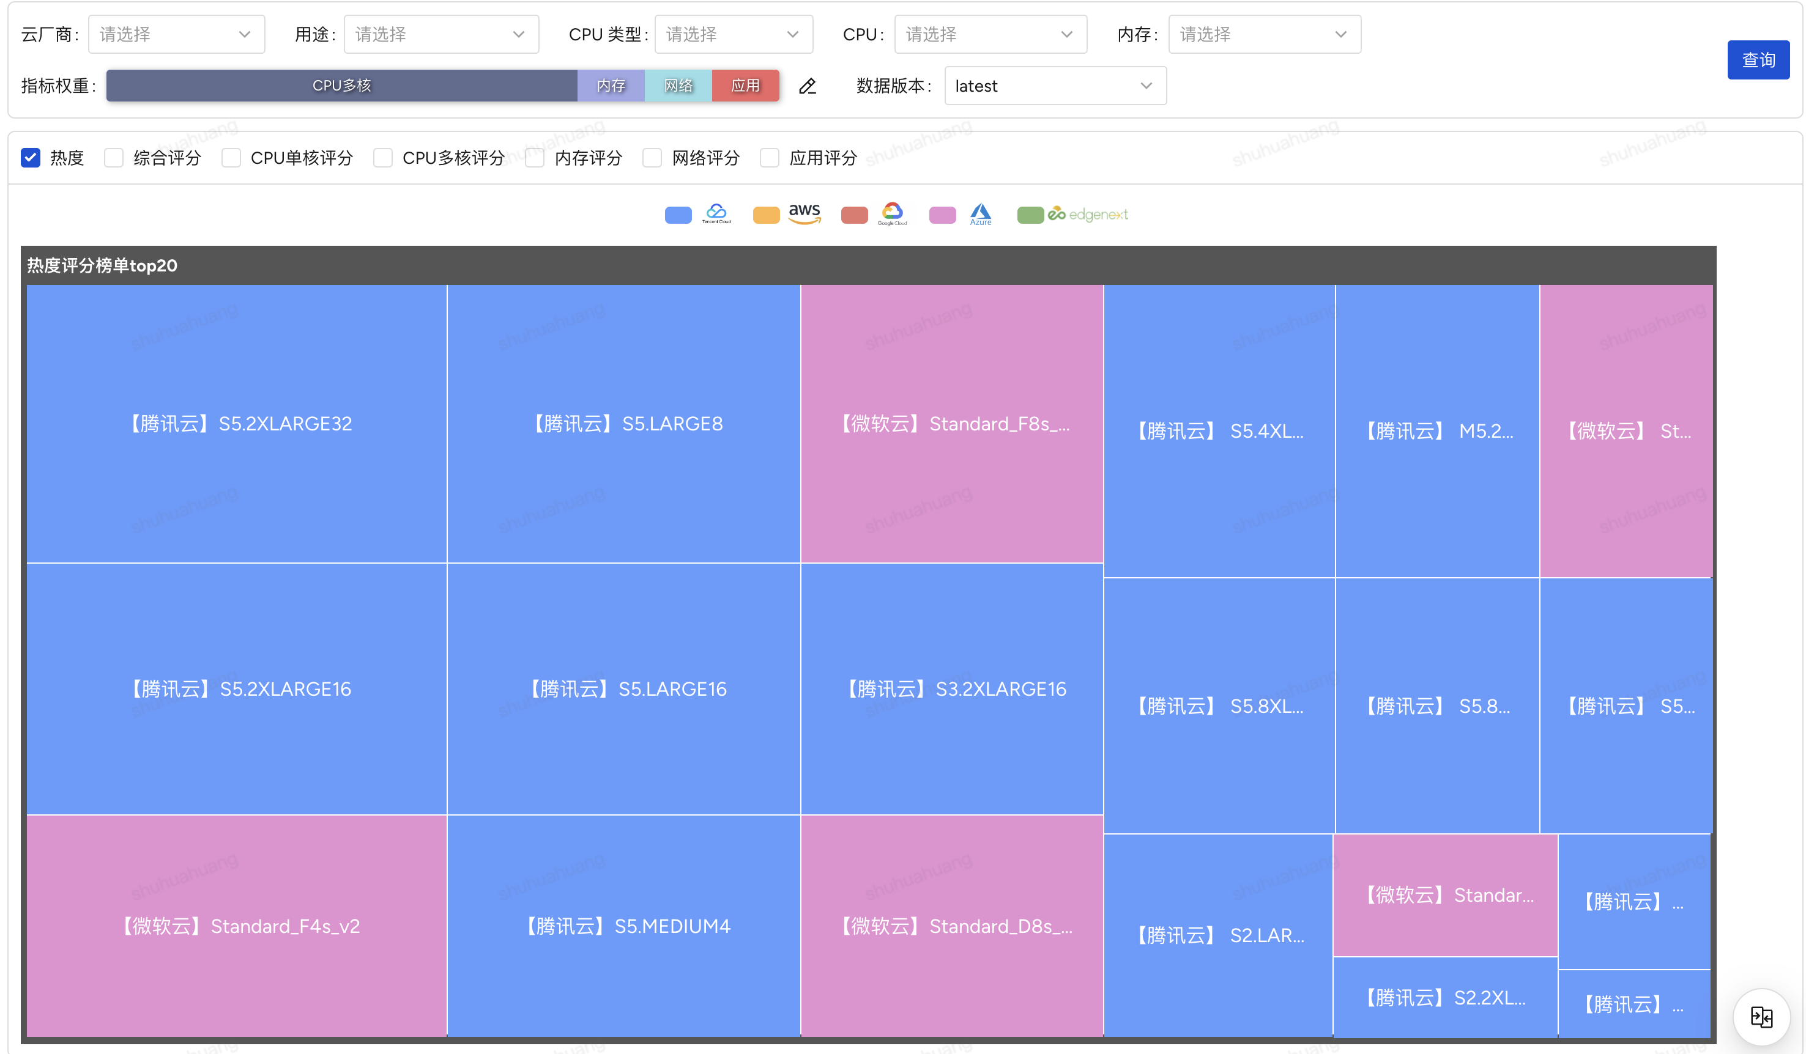1806x1054 pixels.
Task: Toggle the edgenext legend logo
Action: tap(1088, 214)
